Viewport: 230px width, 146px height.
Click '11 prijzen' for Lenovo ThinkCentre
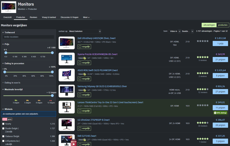220,108
